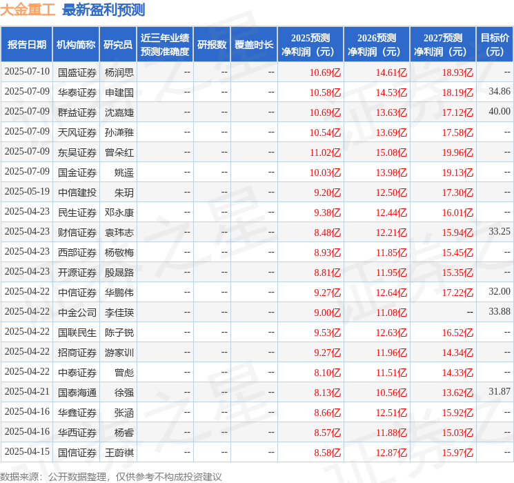This screenshot has height=483, width=514.
Task: Click 2025 forecast value 11.02亿
Action: [x=325, y=152]
